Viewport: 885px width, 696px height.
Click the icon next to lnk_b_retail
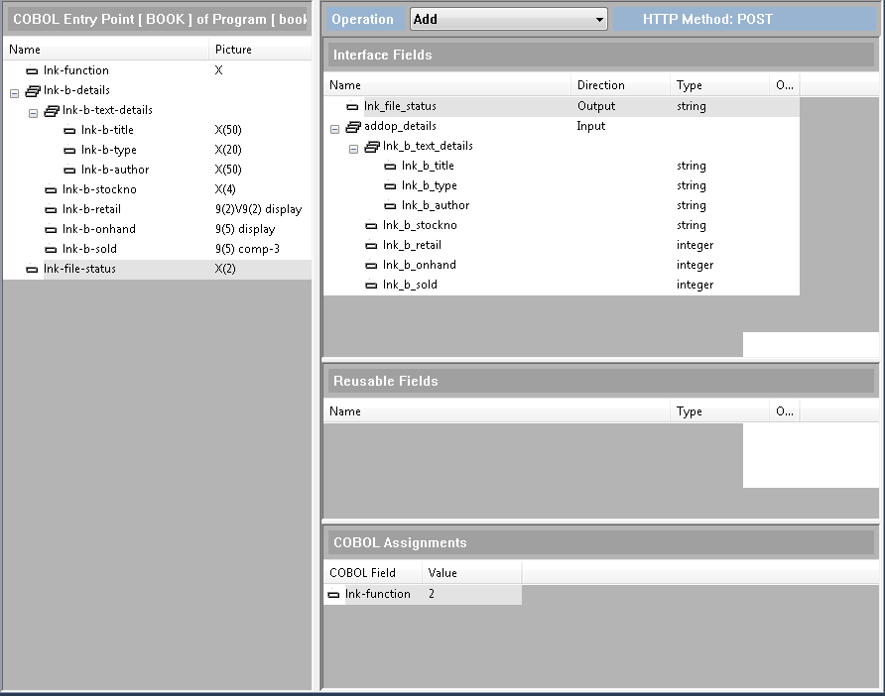371,245
